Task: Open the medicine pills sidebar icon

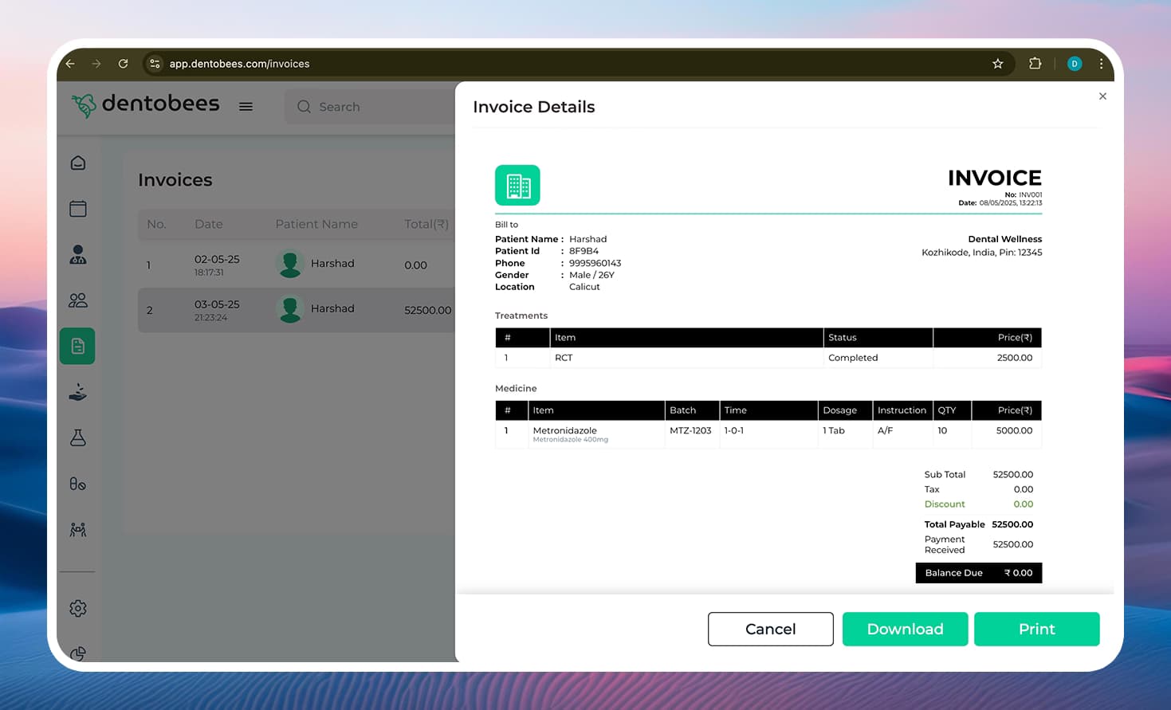Action: point(78,484)
